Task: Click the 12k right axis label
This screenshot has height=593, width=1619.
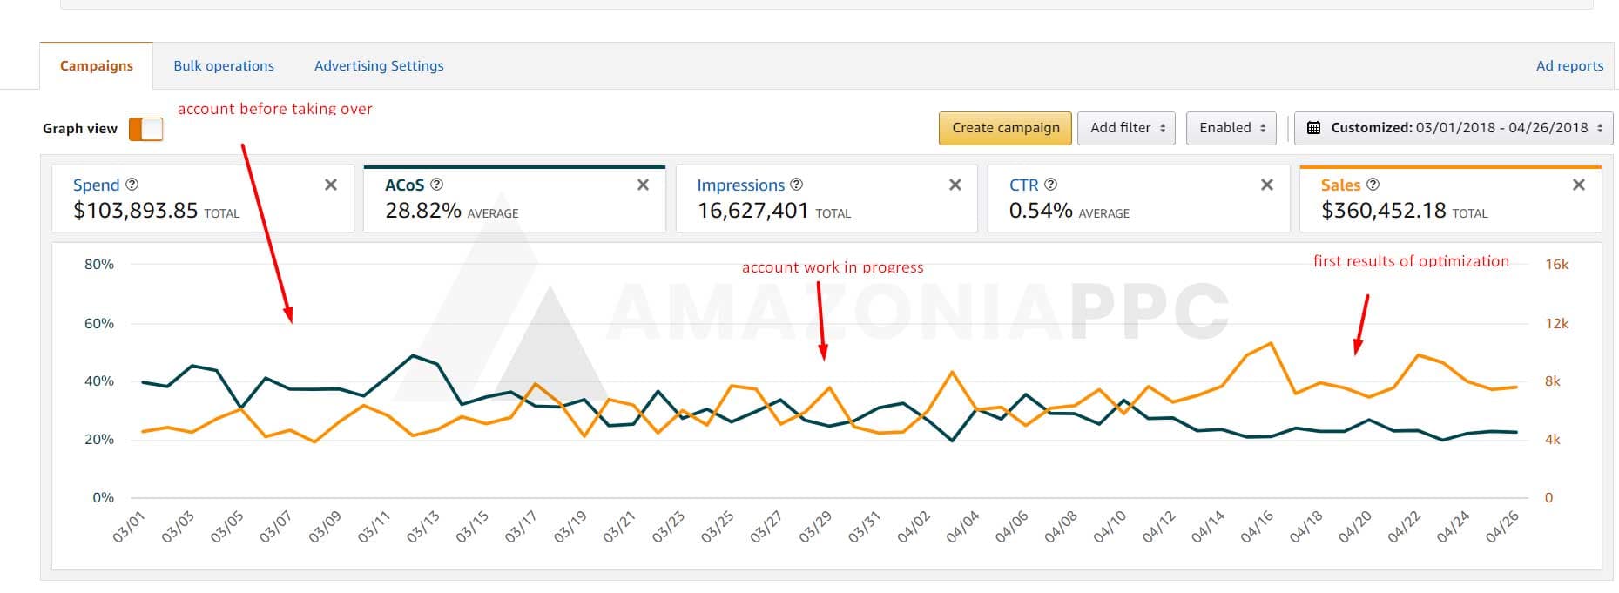Action: [x=1556, y=323]
